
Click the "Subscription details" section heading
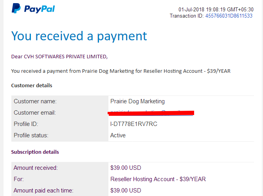pyautogui.click(x=35, y=152)
